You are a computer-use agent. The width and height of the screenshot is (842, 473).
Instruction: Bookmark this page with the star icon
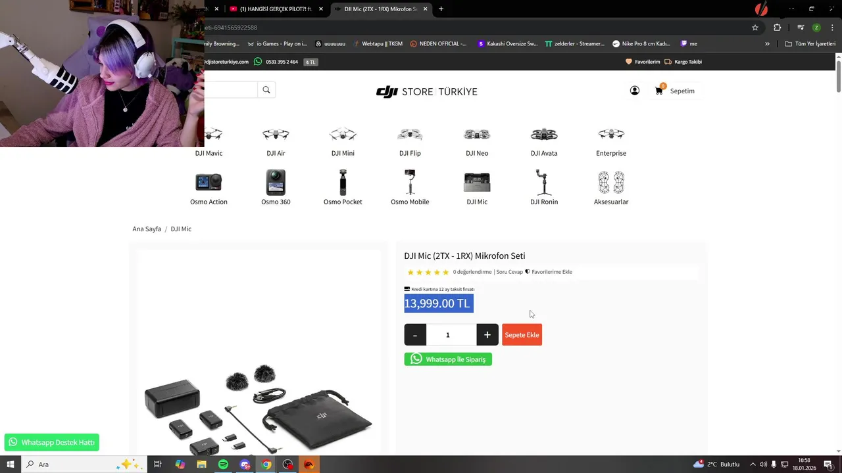[755, 28]
